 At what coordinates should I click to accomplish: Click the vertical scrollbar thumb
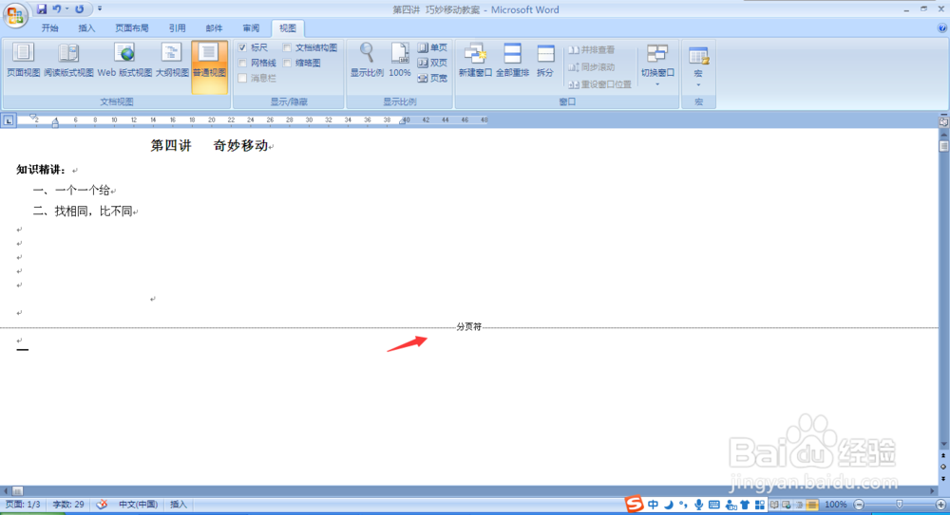943,146
